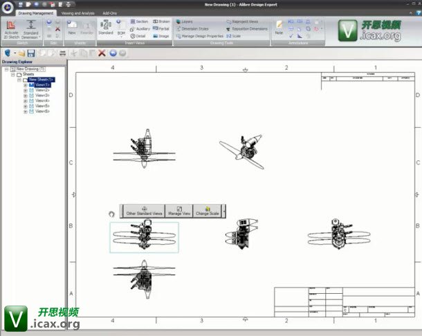Click the help question mark icon
Screen dimensions: 422x336
(419, 12)
